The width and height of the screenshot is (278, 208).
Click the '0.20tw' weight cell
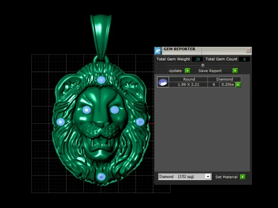tap(228, 84)
